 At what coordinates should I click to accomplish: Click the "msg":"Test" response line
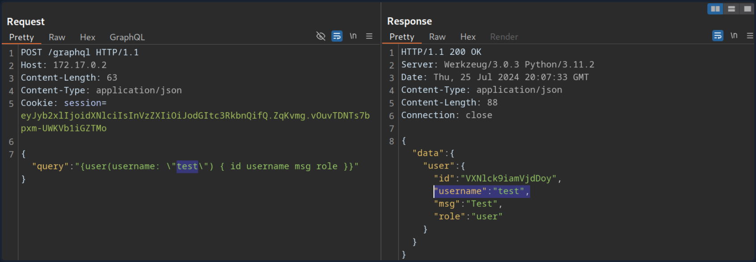[x=468, y=204]
